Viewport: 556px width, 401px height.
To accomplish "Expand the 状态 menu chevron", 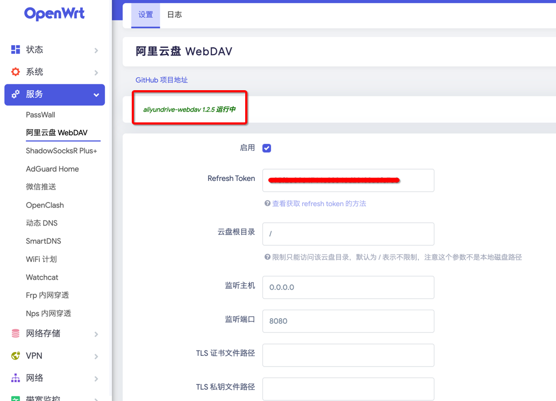I will [x=96, y=50].
